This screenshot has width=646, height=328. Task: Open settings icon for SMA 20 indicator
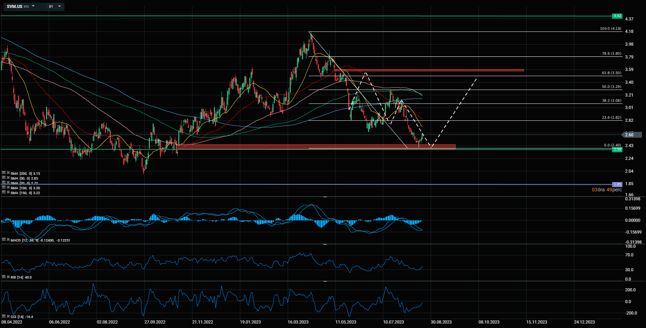pyautogui.click(x=4, y=182)
